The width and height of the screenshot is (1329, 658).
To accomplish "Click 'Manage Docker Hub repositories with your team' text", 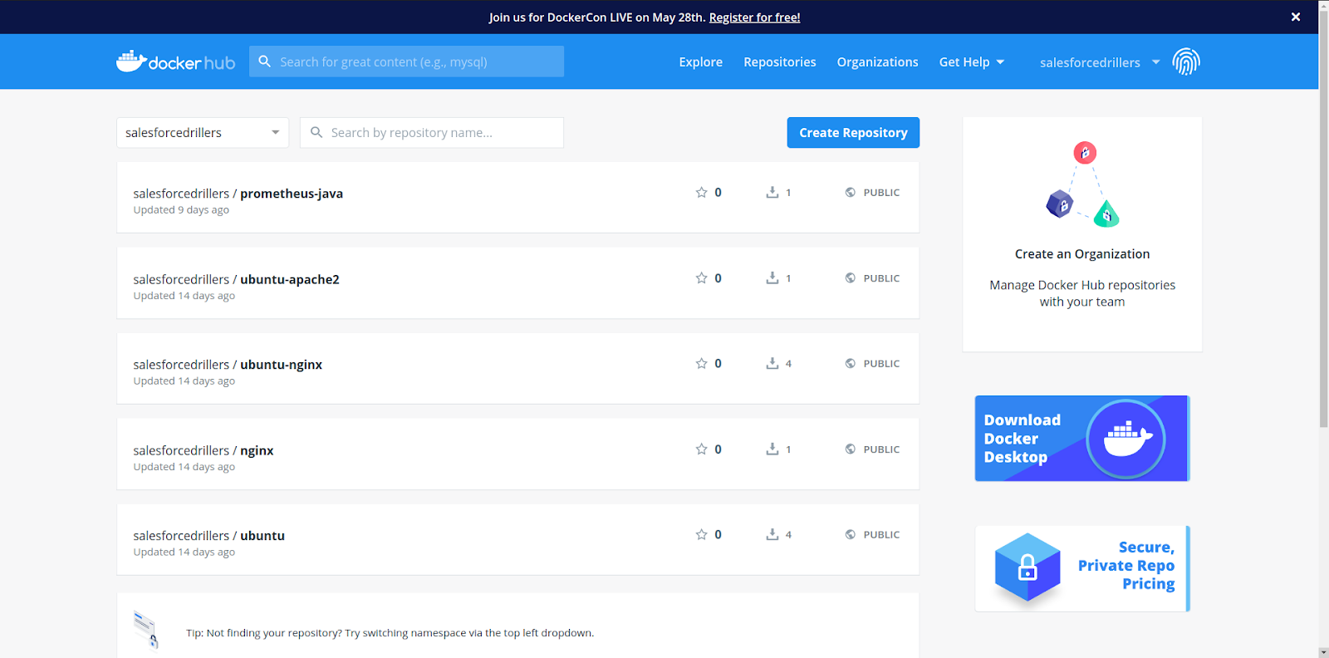I will tap(1082, 293).
